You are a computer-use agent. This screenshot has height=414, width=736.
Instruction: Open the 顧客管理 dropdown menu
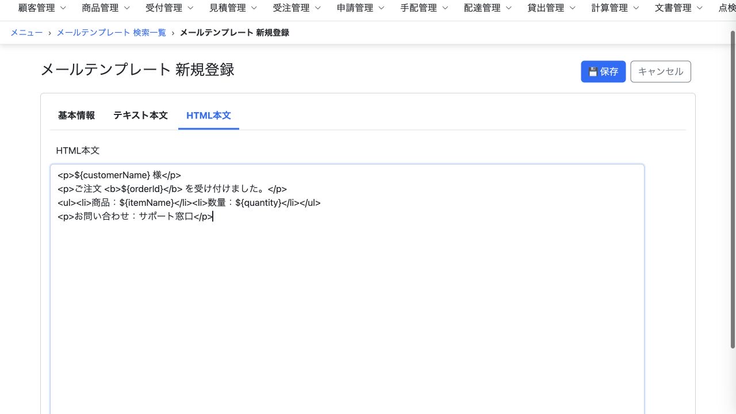tap(42, 8)
